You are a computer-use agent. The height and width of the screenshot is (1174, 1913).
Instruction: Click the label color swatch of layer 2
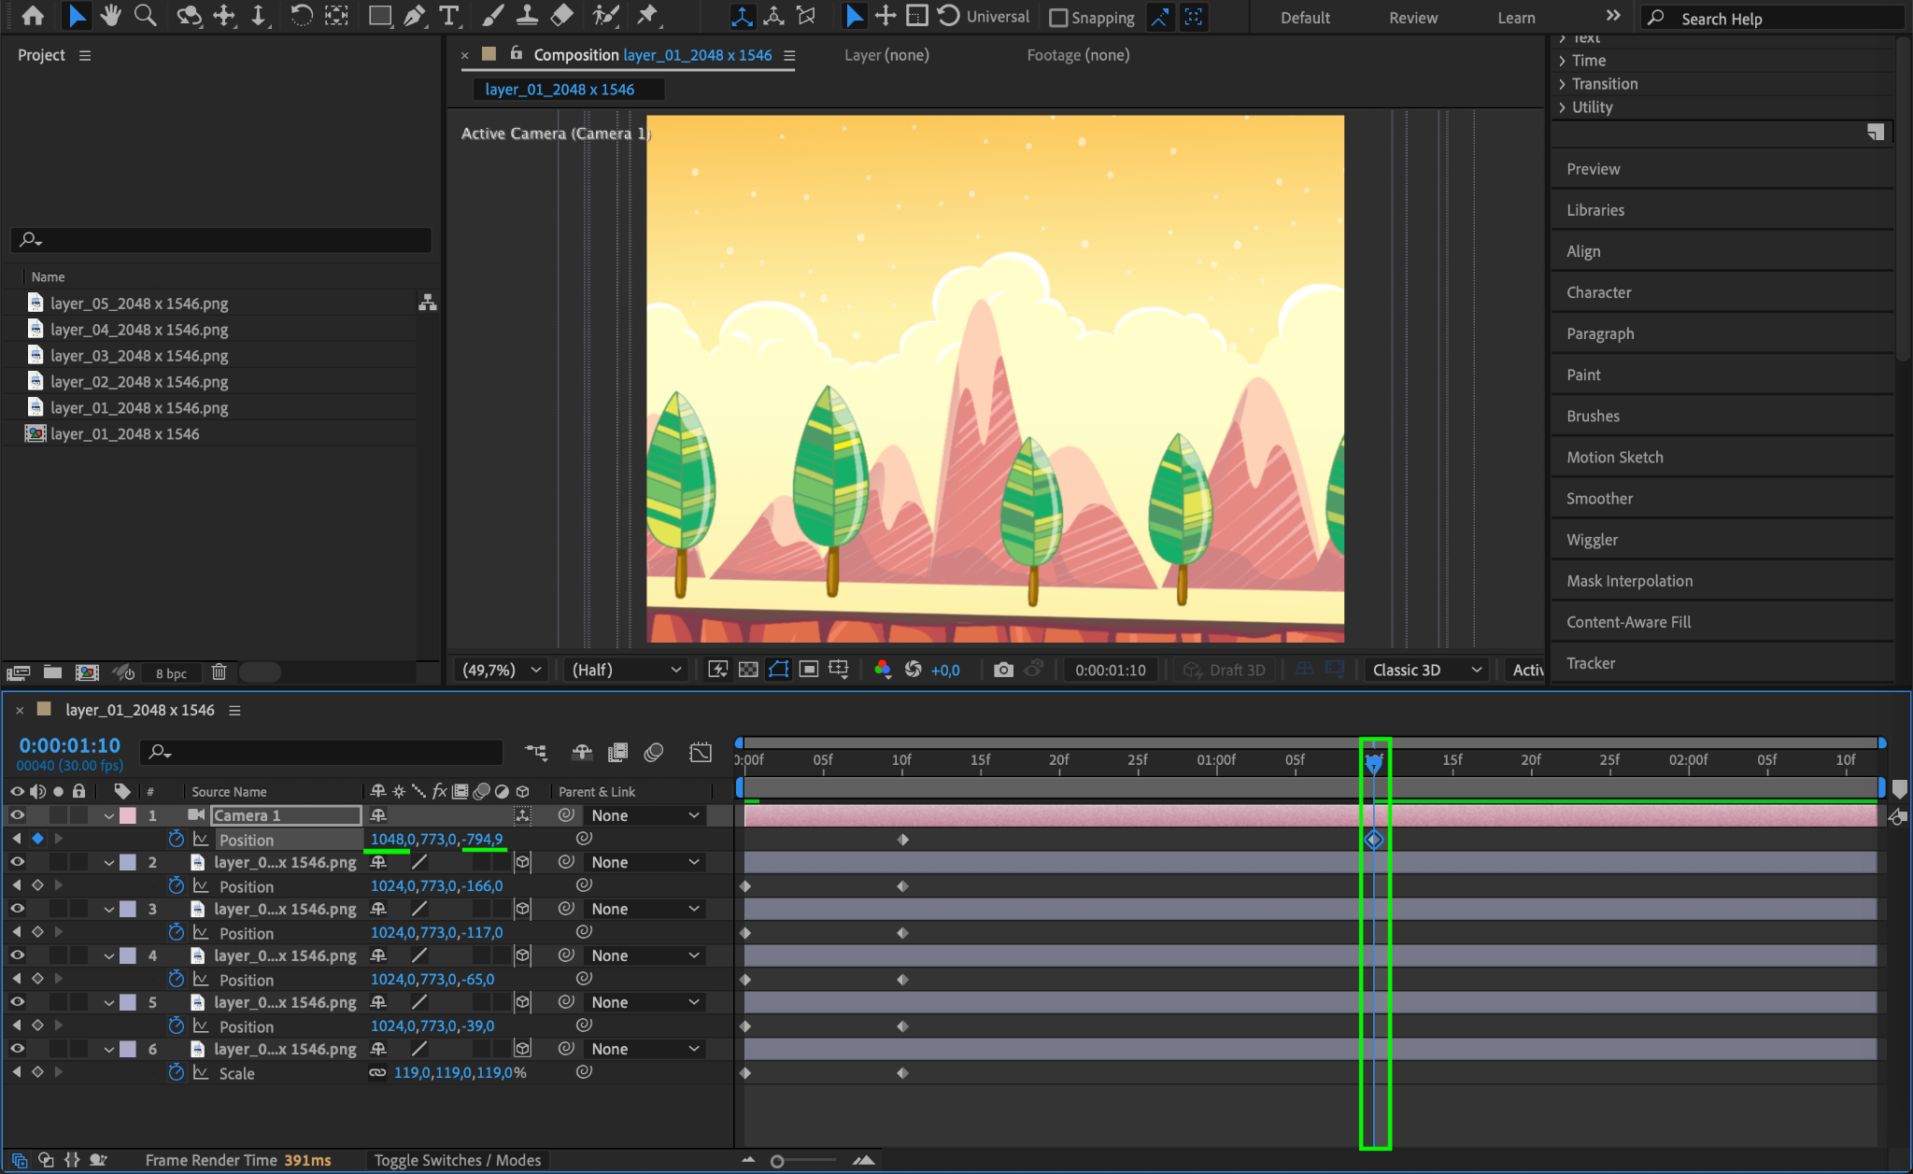coord(128,862)
